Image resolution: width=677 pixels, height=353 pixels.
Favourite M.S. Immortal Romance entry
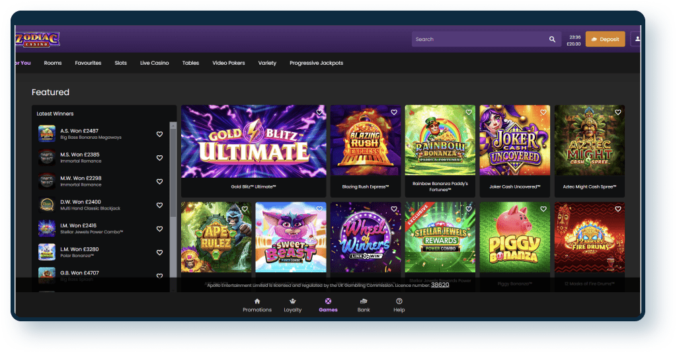click(159, 158)
